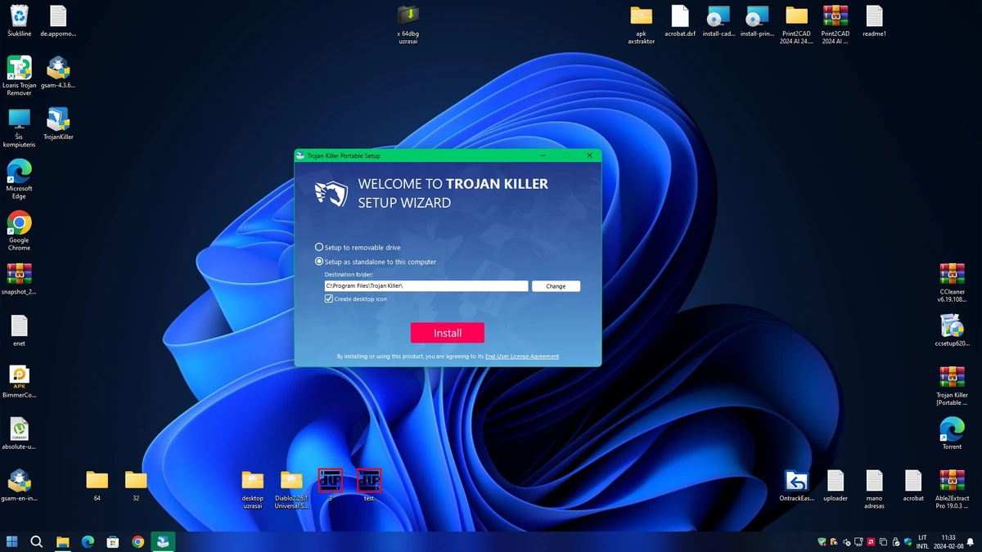Select the readme1 text file icon
The width and height of the screenshot is (982, 552).
[874, 20]
